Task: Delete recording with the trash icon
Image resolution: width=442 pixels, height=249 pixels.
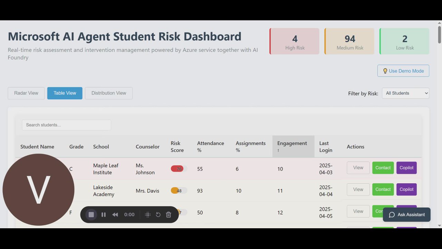Action: [x=169, y=215]
